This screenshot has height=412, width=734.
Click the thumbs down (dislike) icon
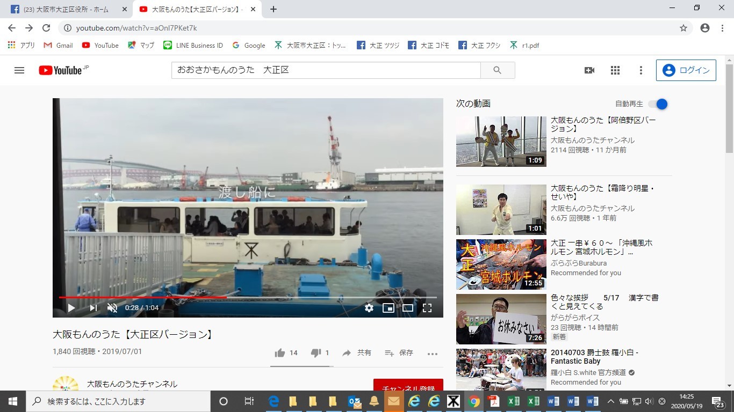tap(316, 352)
